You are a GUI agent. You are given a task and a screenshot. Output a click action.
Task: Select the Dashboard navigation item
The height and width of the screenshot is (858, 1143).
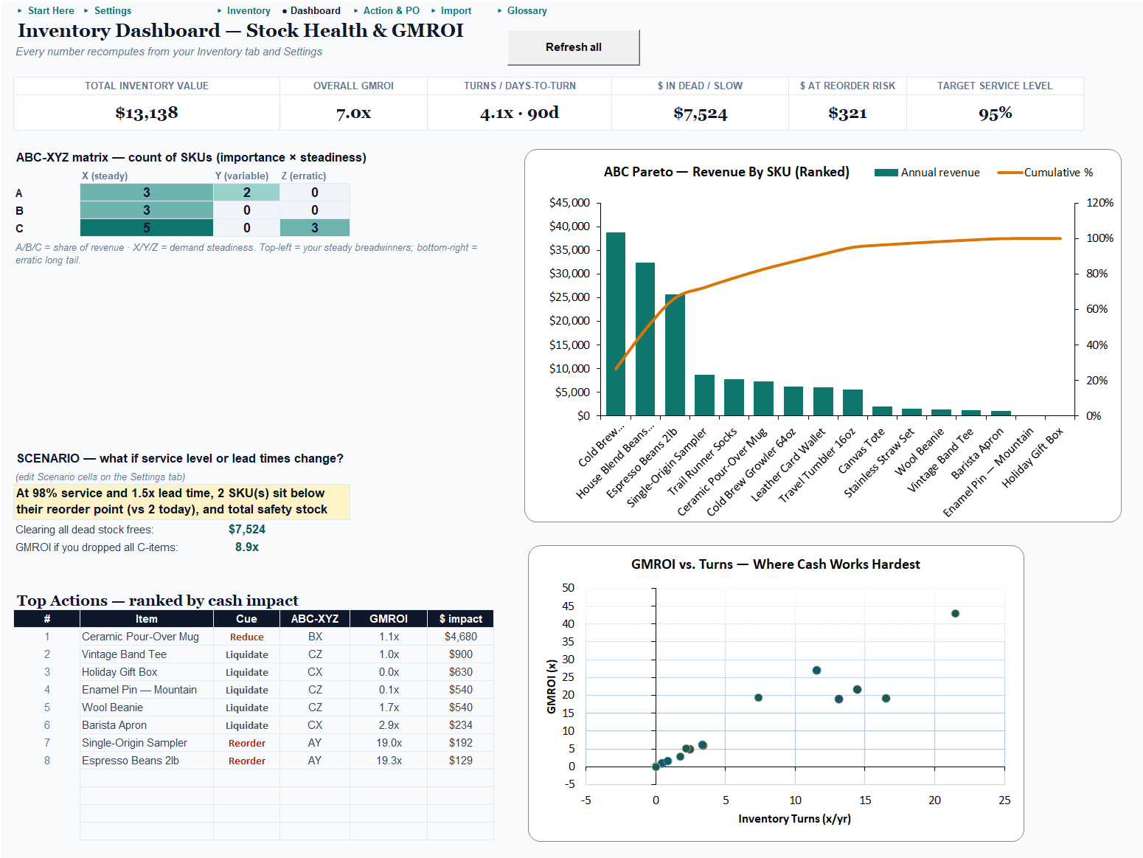pos(316,10)
